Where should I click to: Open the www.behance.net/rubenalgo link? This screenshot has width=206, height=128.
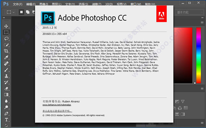(x=57, y=105)
